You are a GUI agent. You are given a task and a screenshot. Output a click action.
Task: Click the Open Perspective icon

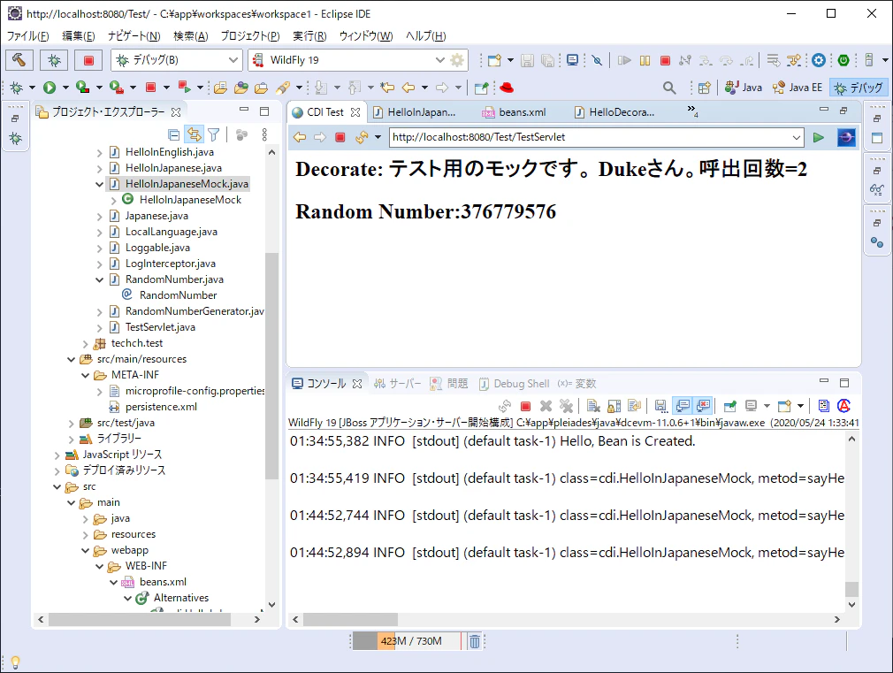705,88
